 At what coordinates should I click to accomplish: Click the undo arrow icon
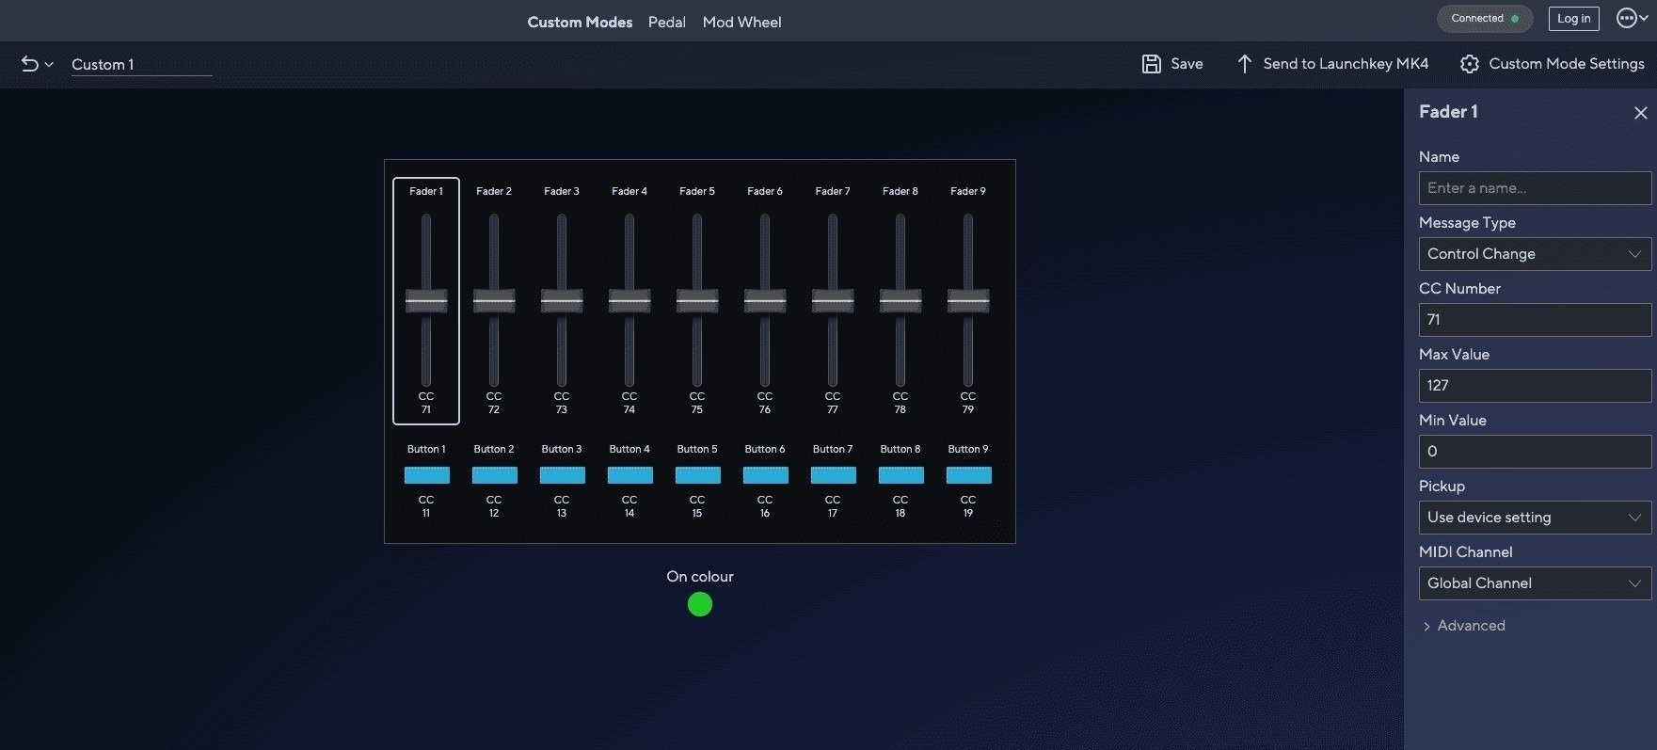[x=30, y=64]
